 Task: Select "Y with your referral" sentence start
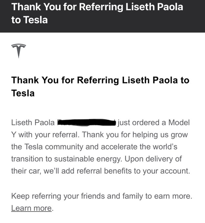coord(45,135)
